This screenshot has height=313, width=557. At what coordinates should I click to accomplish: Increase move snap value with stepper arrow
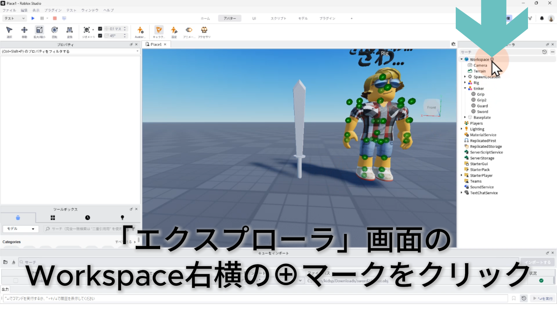click(x=125, y=28)
